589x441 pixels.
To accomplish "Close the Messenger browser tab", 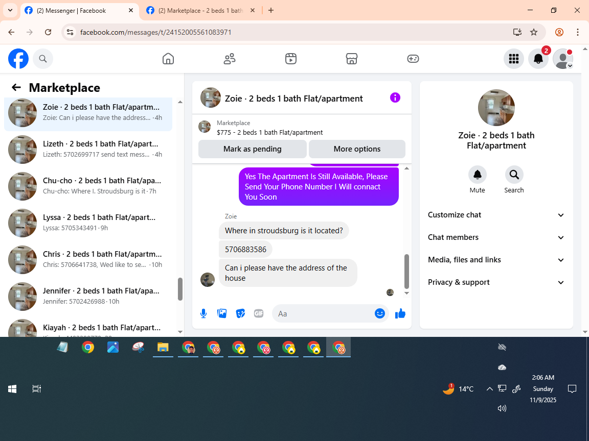I will 131,11.
